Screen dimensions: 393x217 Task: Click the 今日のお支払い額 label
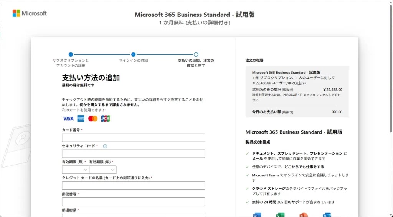coord(267,112)
